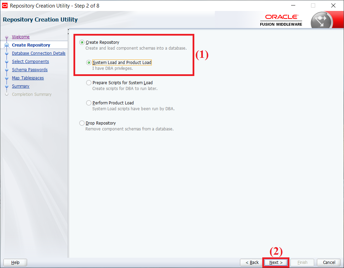Close the Repository Creation Utility window
The height and width of the screenshot is (268, 344).
coord(333,6)
